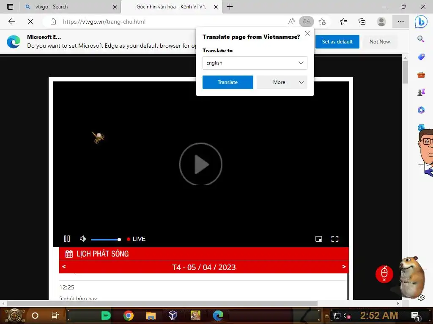The image size is (433, 324).
Task: Expand the More options dropdown
Action: [x=282, y=82]
